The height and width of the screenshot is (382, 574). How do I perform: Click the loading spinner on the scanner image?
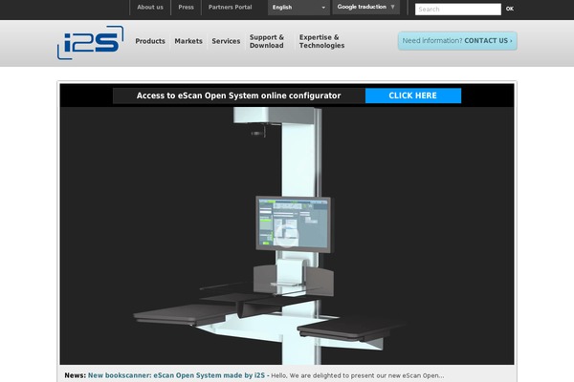(x=287, y=236)
